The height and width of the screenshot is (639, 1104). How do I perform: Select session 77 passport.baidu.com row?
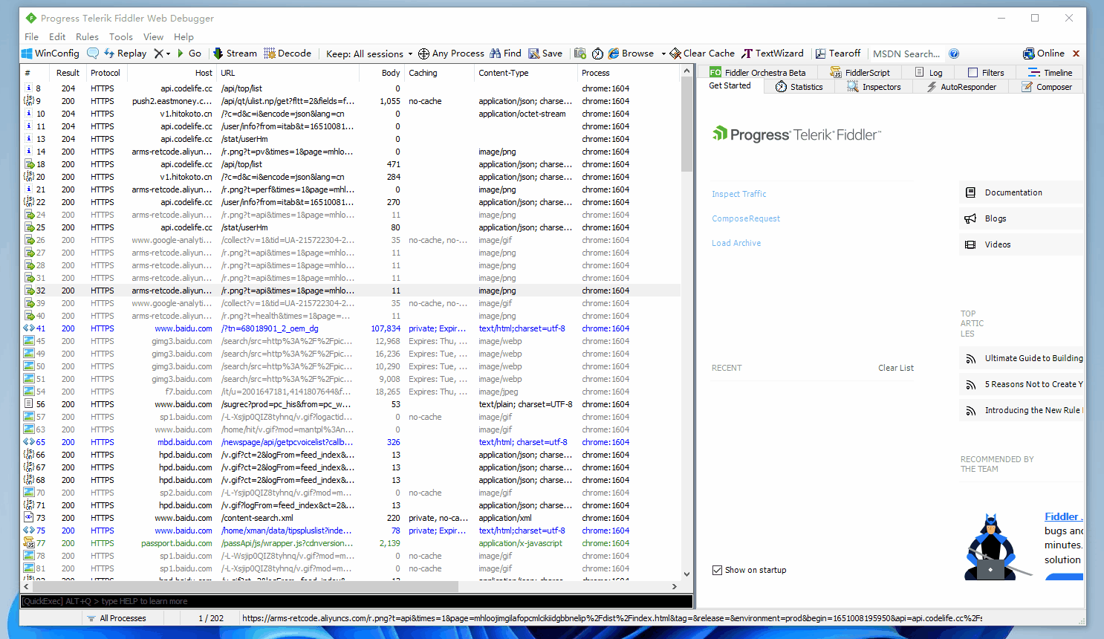(350, 543)
